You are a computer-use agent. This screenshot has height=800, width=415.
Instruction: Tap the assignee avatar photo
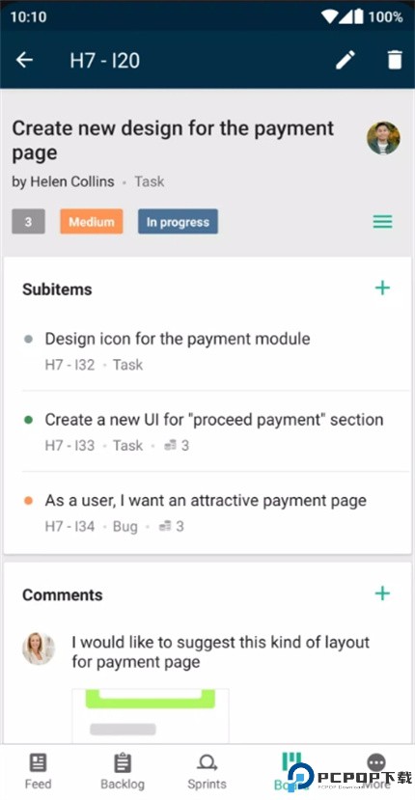383,138
